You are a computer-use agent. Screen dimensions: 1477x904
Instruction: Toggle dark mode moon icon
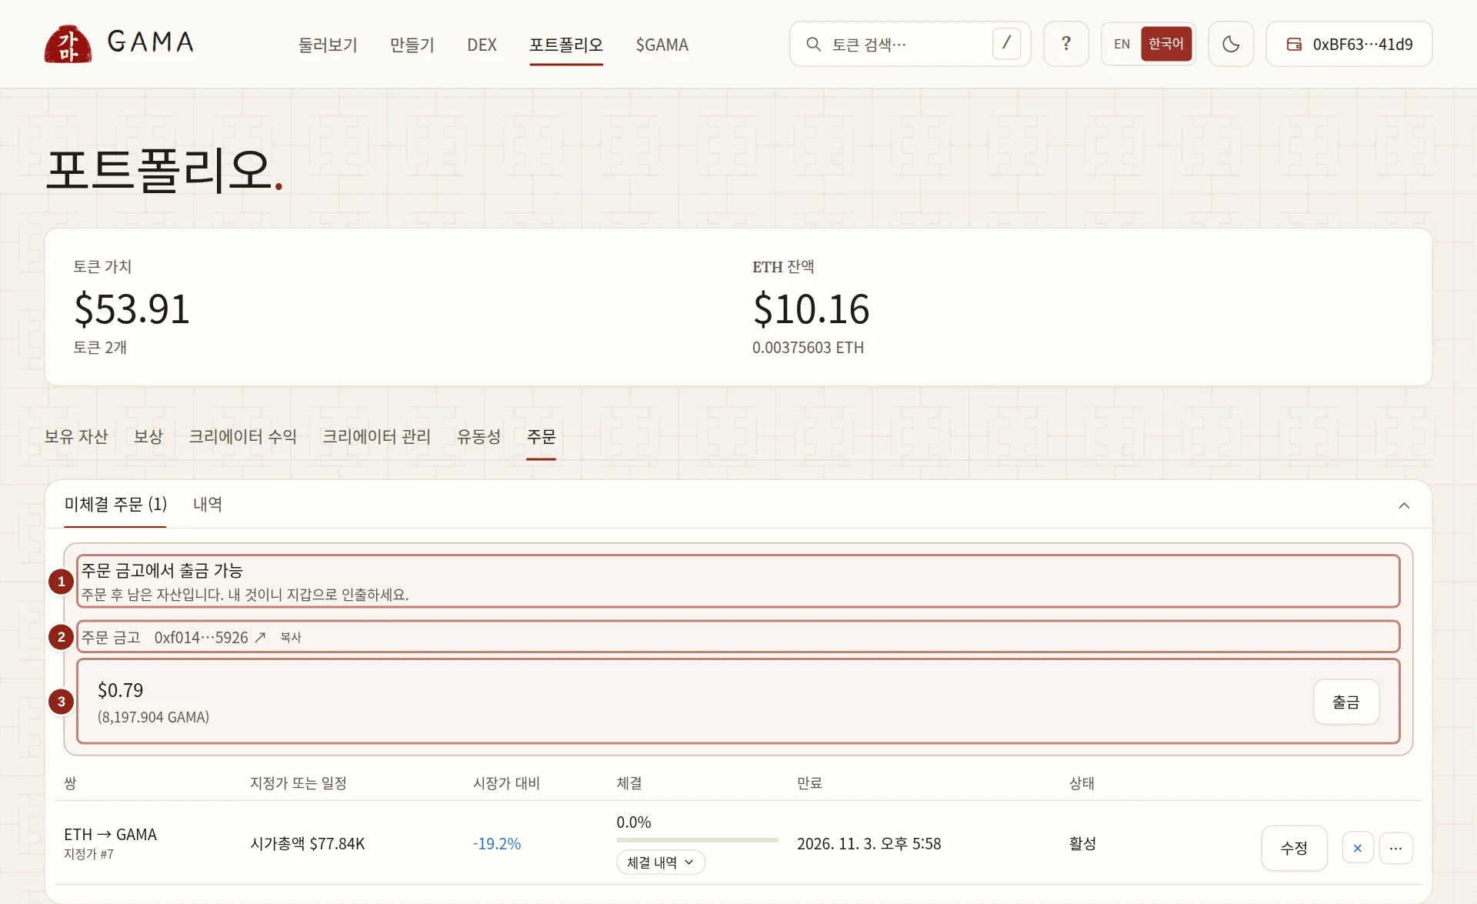point(1231,44)
